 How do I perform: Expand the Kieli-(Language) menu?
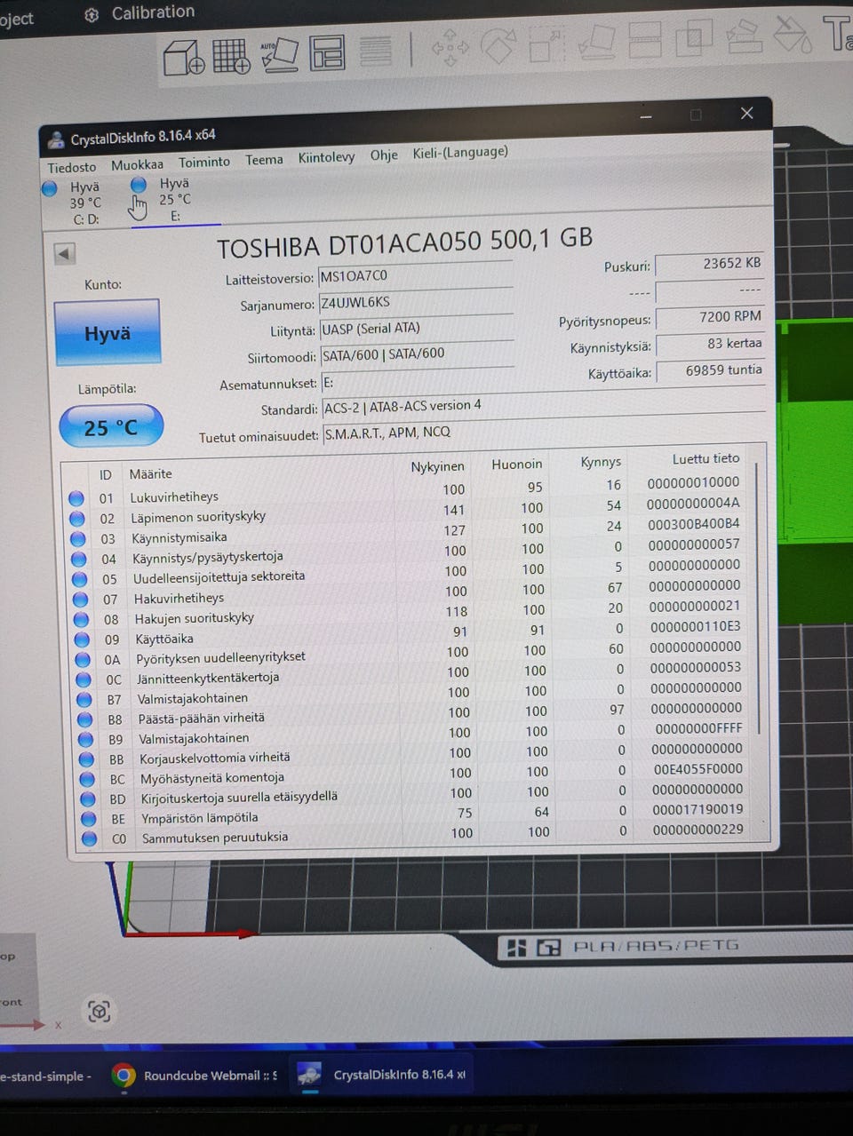coord(460,153)
